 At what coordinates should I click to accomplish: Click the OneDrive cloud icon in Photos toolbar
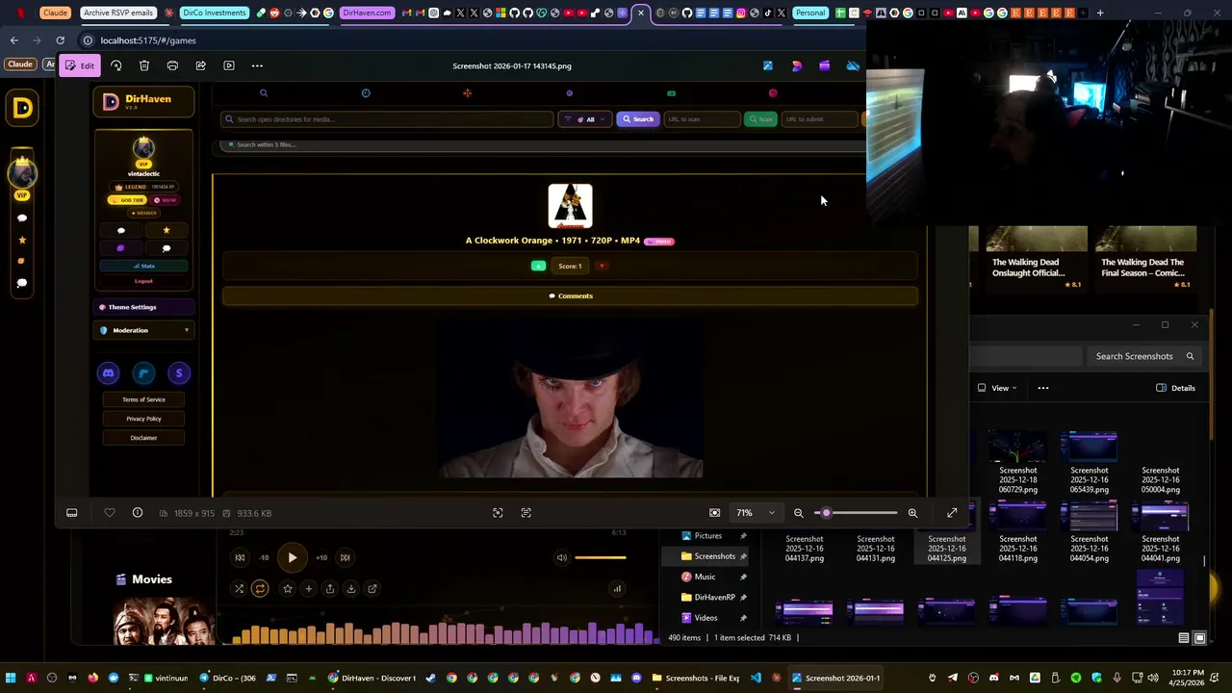point(852,65)
